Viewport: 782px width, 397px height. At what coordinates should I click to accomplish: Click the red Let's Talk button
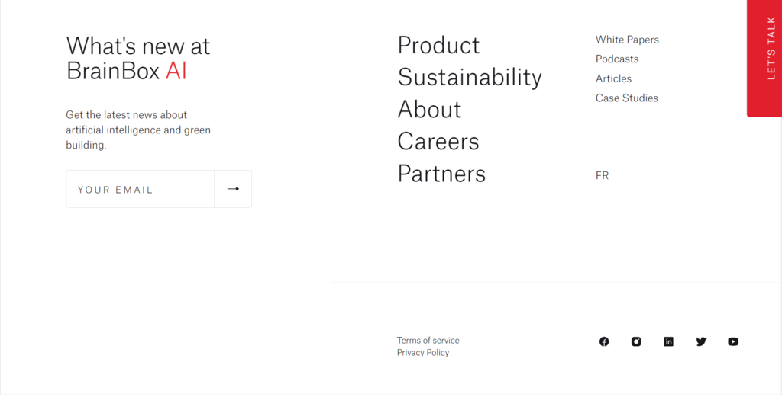click(x=765, y=58)
